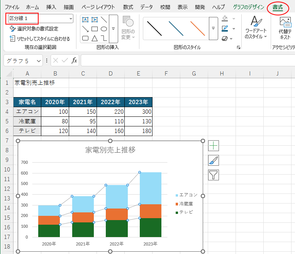Click リセットしてスタイルに合わせる

point(40,39)
